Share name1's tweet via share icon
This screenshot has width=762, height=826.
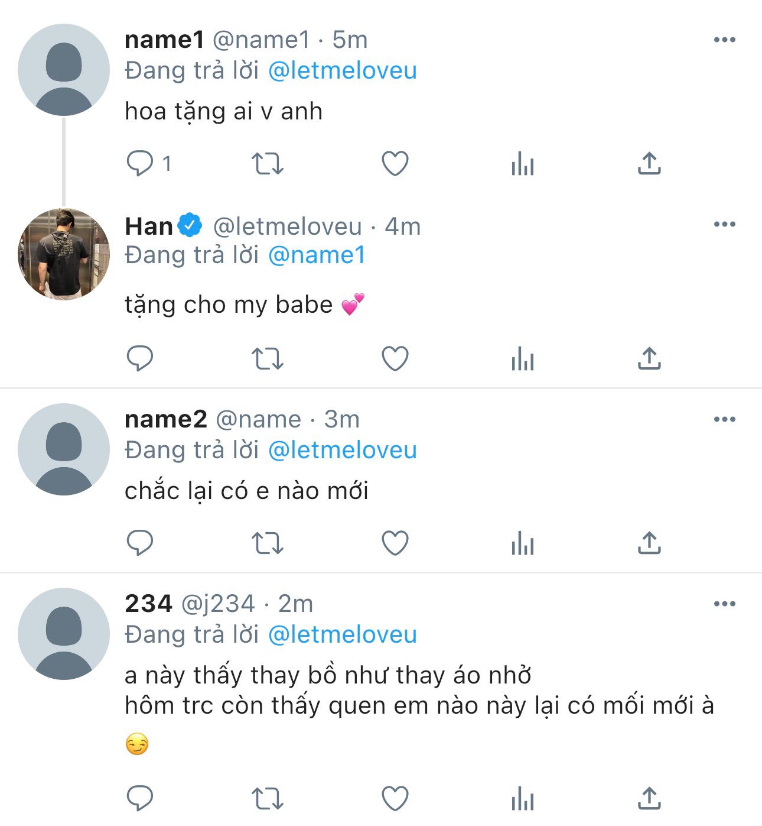click(x=649, y=164)
